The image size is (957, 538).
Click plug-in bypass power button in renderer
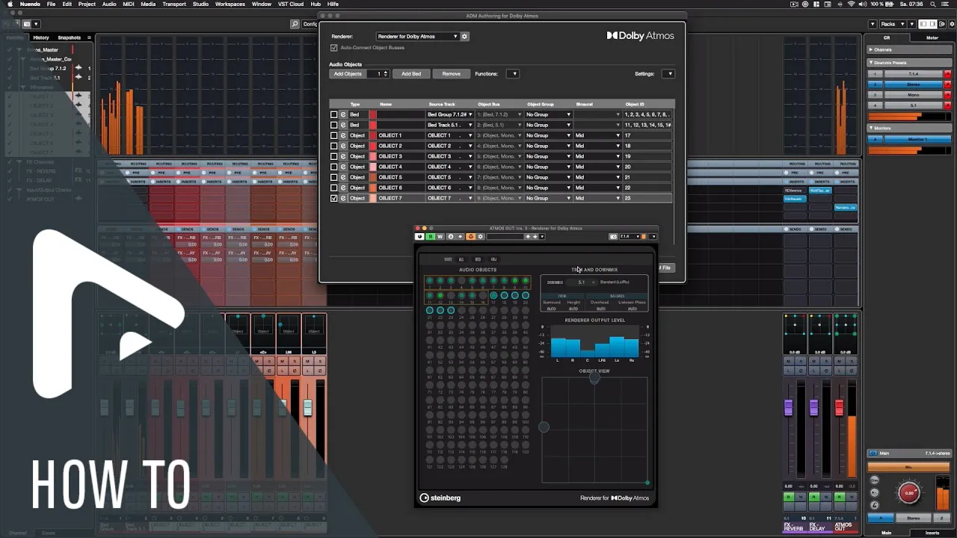click(x=419, y=237)
